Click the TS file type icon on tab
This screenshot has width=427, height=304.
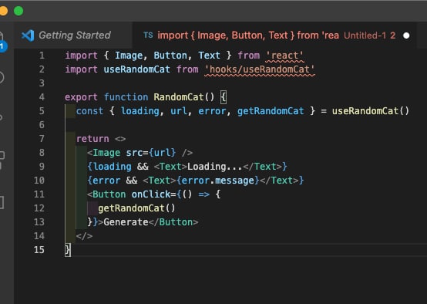pos(148,35)
